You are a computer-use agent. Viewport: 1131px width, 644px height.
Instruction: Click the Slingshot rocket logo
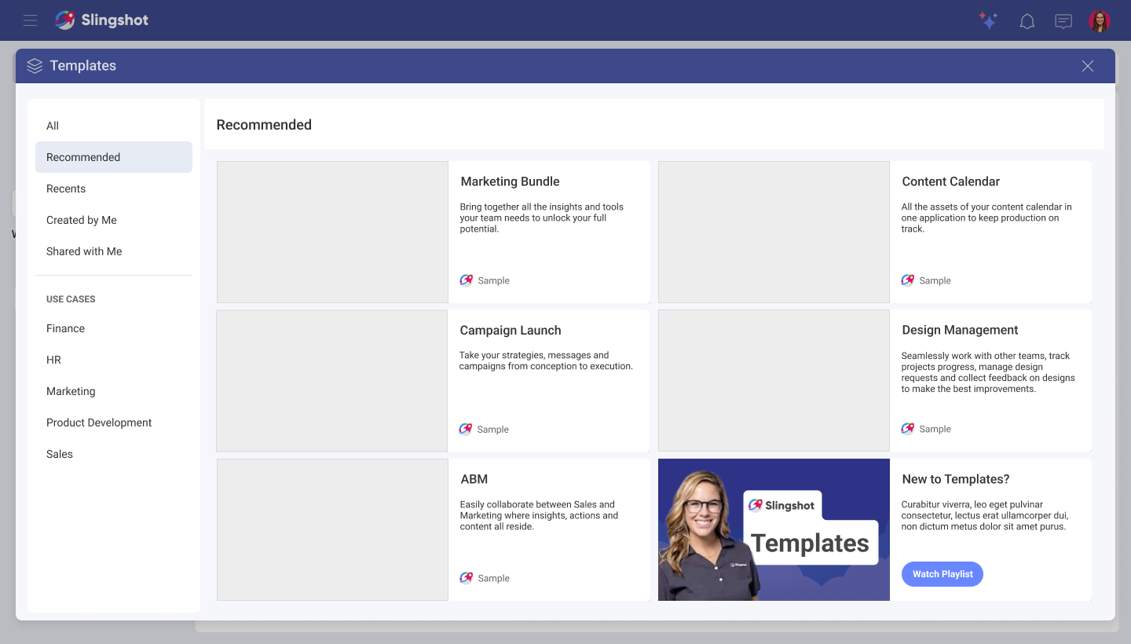pyautogui.click(x=65, y=20)
